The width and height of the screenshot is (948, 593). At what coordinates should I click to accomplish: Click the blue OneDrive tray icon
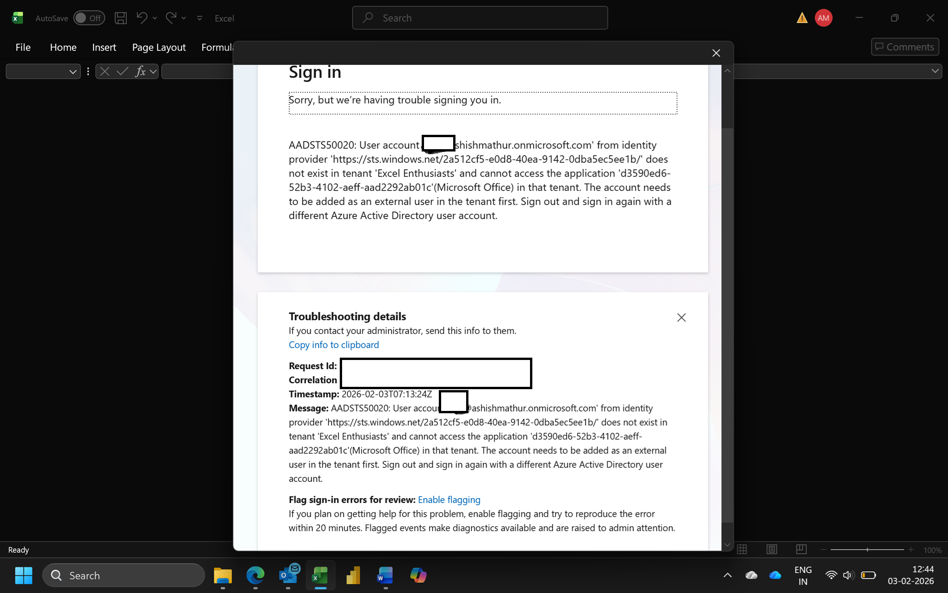coord(775,575)
